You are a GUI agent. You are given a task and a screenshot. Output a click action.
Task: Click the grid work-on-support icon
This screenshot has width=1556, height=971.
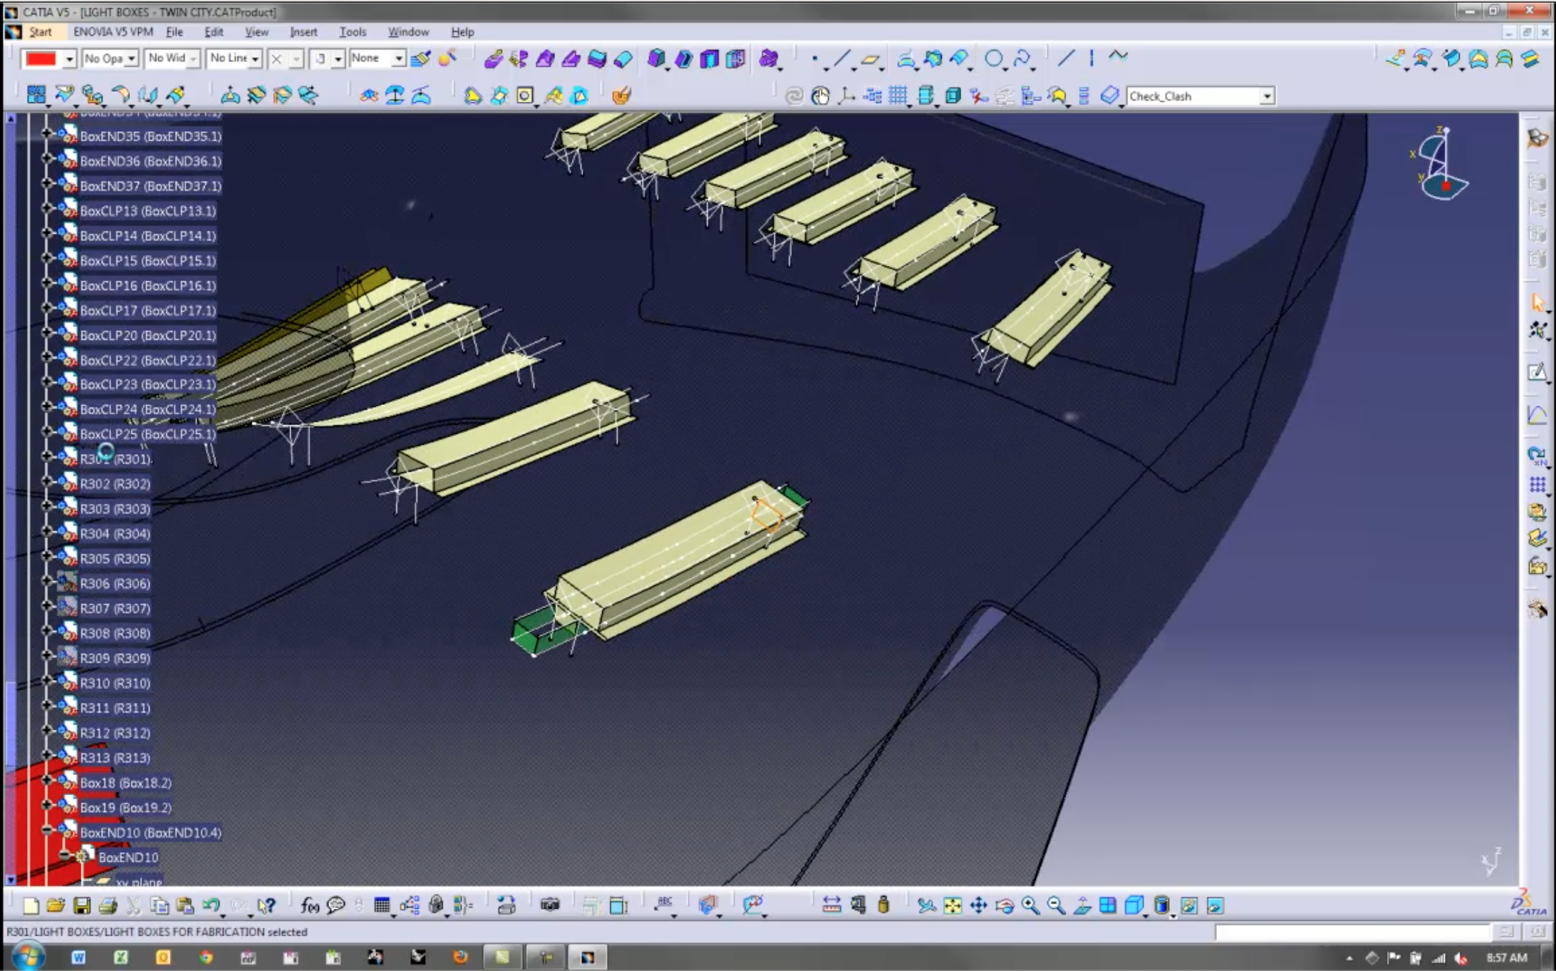pos(897,95)
